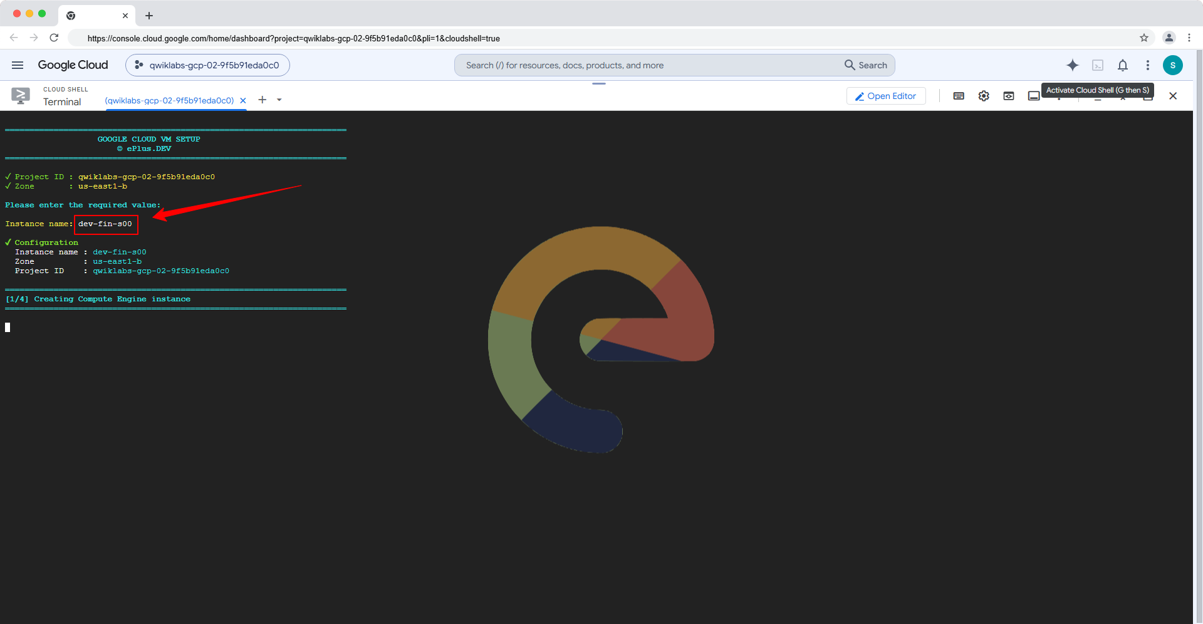Click the Open Editor button
The width and height of the screenshot is (1203, 624).
coord(886,96)
